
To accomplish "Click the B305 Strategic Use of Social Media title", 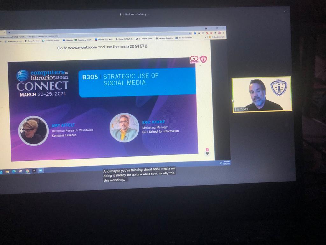I will pos(120,79).
